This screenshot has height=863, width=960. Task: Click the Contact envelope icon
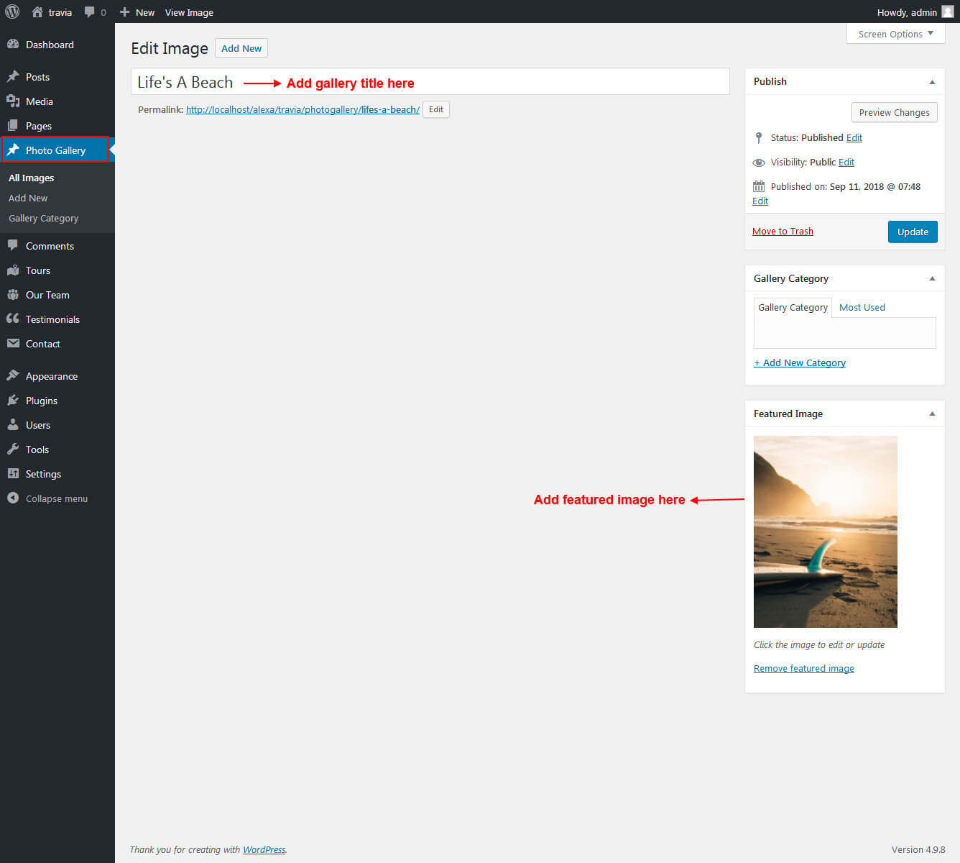(13, 343)
